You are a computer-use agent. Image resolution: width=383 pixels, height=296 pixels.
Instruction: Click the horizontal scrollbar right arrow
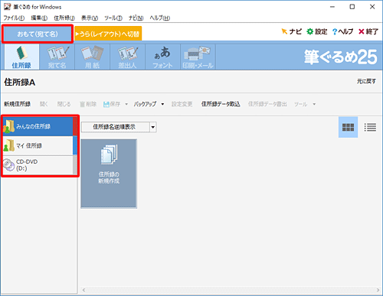click(x=378, y=290)
